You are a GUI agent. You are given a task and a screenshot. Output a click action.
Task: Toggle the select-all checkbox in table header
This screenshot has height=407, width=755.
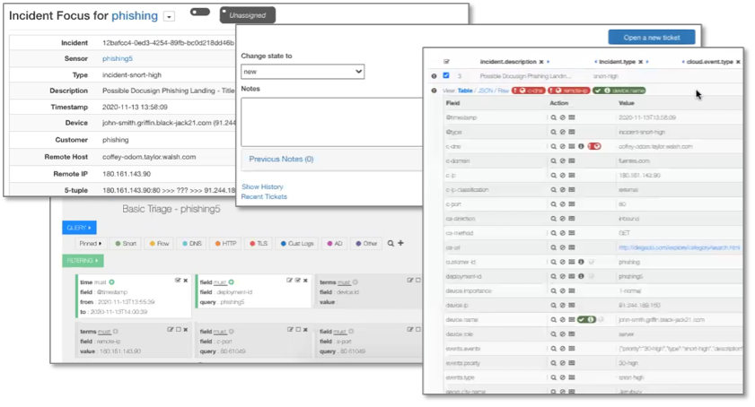click(446, 62)
